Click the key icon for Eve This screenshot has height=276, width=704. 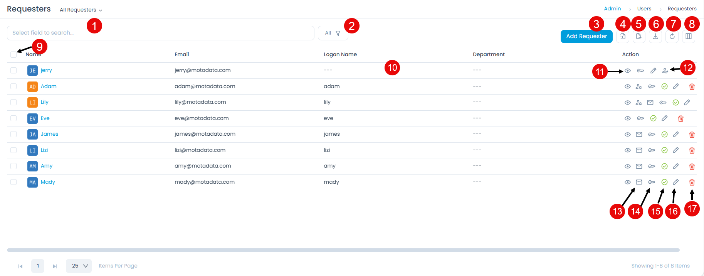coord(640,118)
